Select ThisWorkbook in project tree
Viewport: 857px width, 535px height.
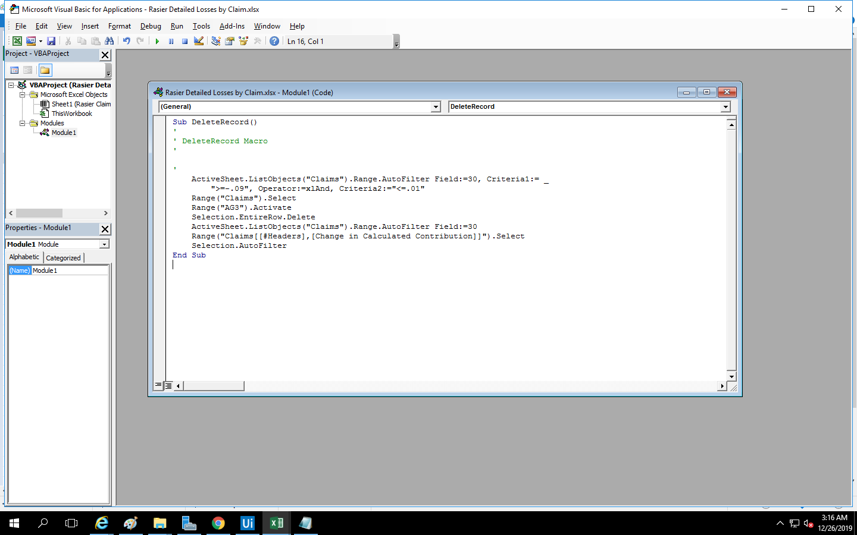pyautogui.click(x=71, y=114)
